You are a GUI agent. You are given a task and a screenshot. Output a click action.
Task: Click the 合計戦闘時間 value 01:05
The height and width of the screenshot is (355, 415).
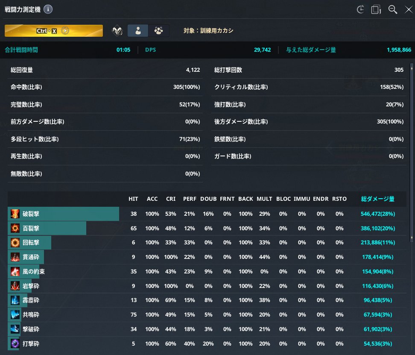point(123,50)
